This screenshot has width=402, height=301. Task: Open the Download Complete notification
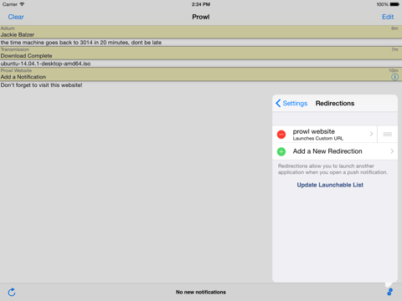[201, 53]
